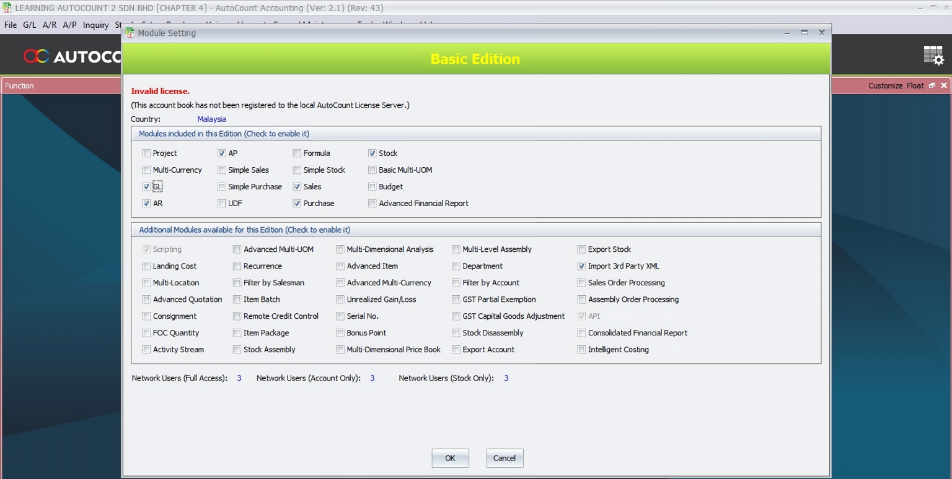Uncheck the Stock module checkbox
952x479 pixels.
tap(372, 153)
